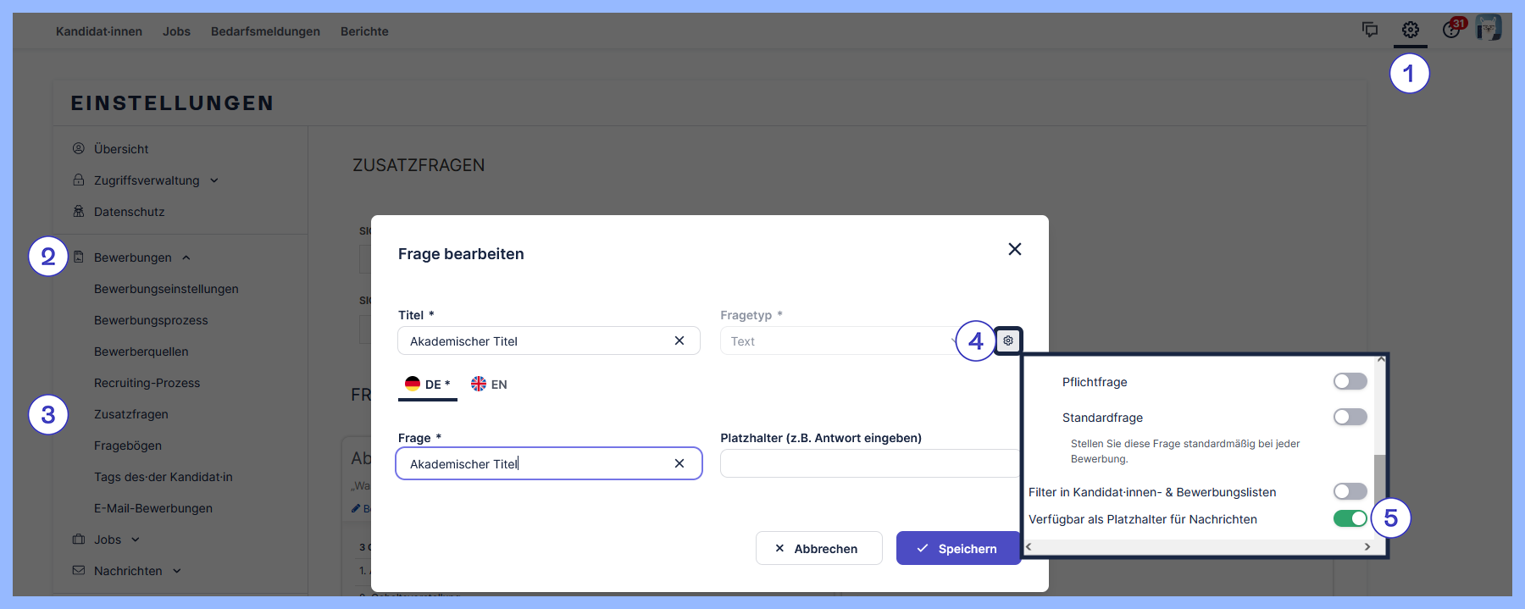Disable Verfügbar als Platzhalter für Nachrichten
The height and width of the screenshot is (609, 1525).
point(1350,518)
